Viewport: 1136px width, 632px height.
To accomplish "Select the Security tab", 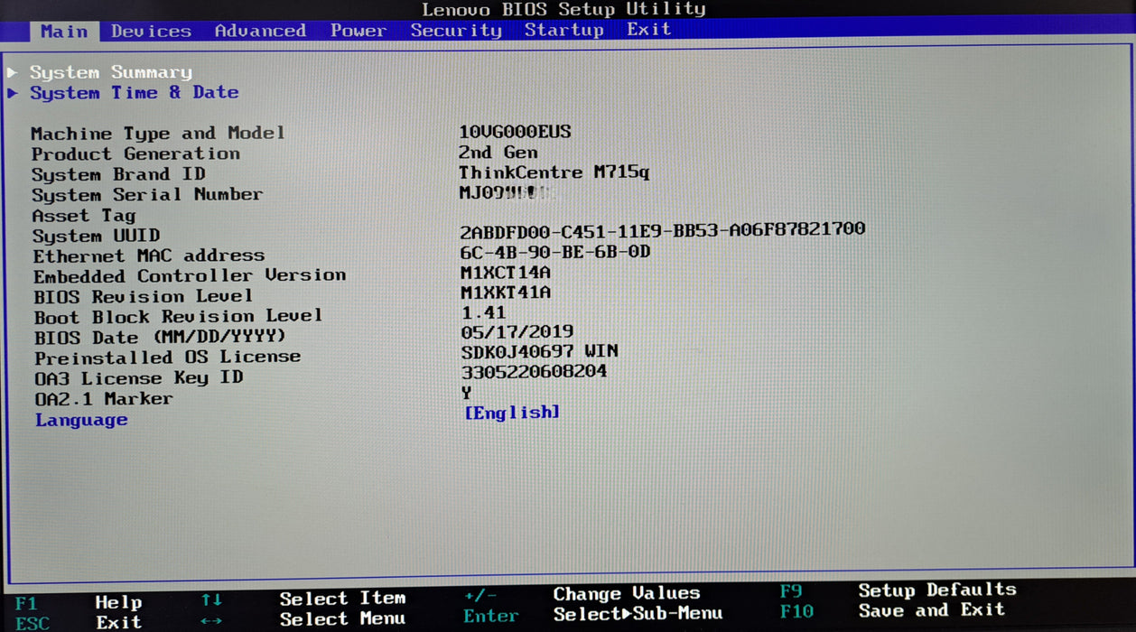I will [x=456, y=30].
